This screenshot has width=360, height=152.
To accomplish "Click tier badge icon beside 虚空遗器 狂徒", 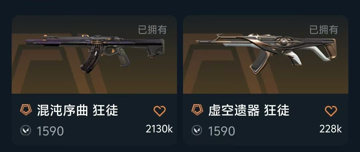I will (197, 110).
